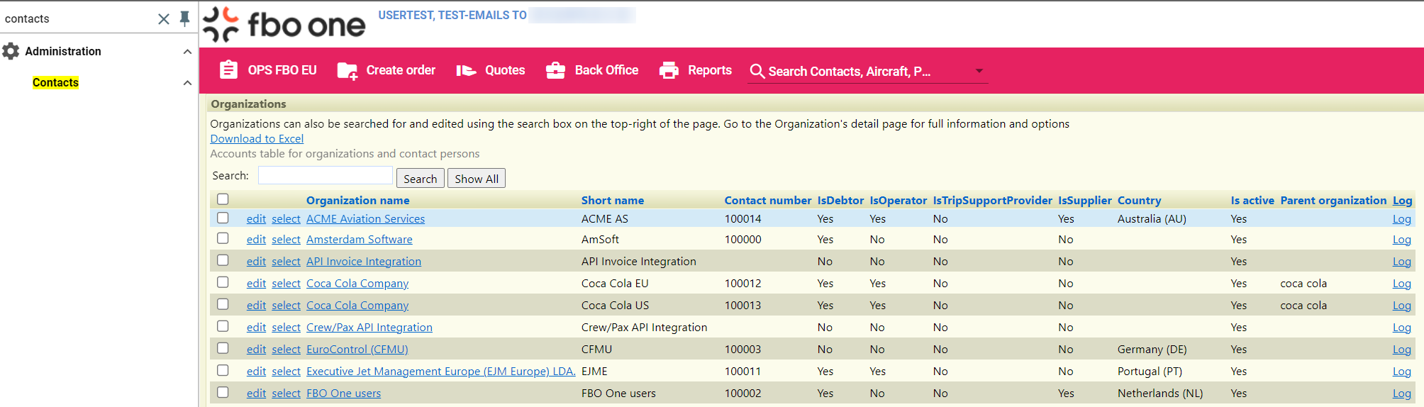Collapse the Administration section chevron

click(x=187, y=52)
